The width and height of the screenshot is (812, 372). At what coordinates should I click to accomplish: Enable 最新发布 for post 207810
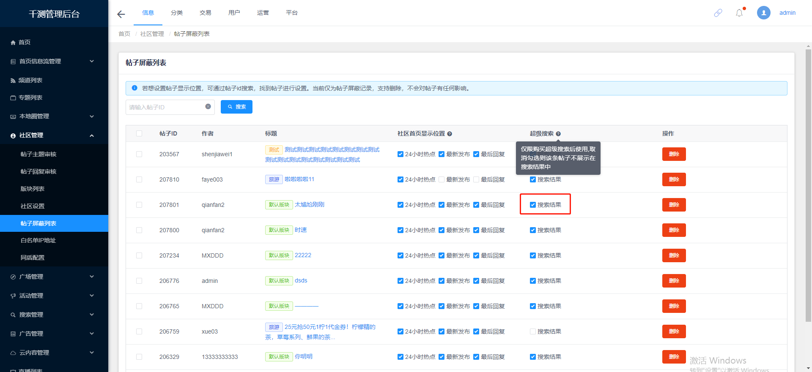point(442,179)
